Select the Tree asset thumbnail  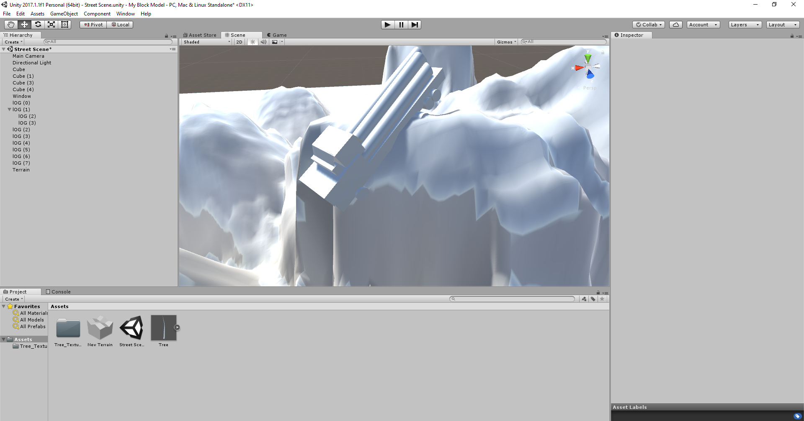[x=163, y=327]
